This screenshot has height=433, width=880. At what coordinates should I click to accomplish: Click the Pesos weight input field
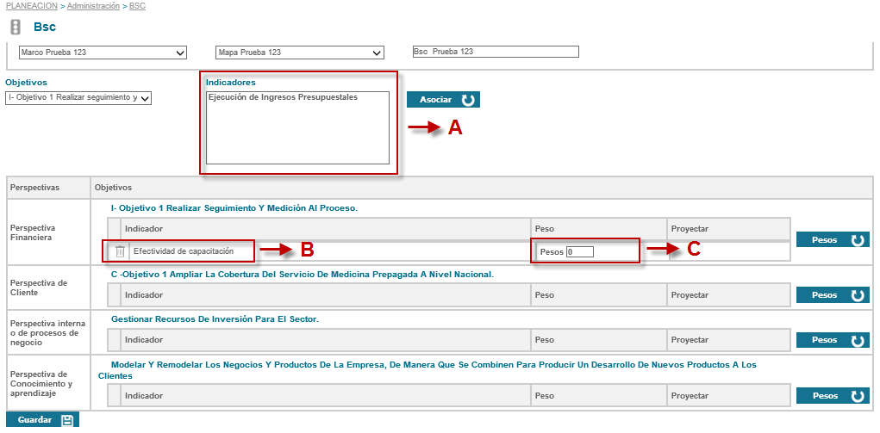[592, 251]
